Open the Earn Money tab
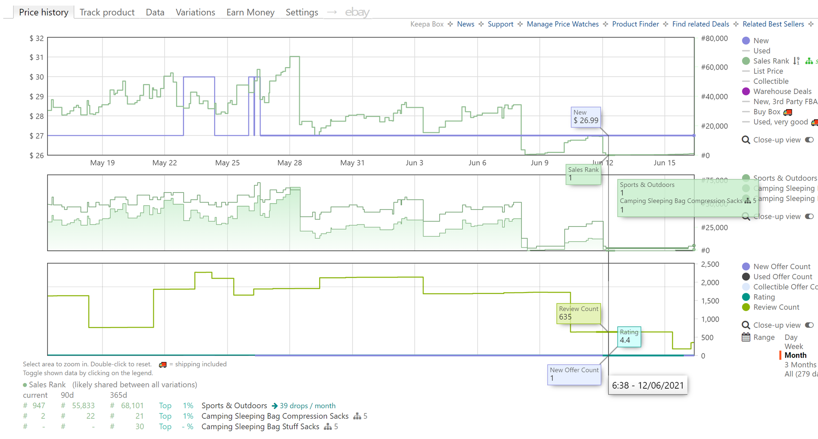 (250, 12)
